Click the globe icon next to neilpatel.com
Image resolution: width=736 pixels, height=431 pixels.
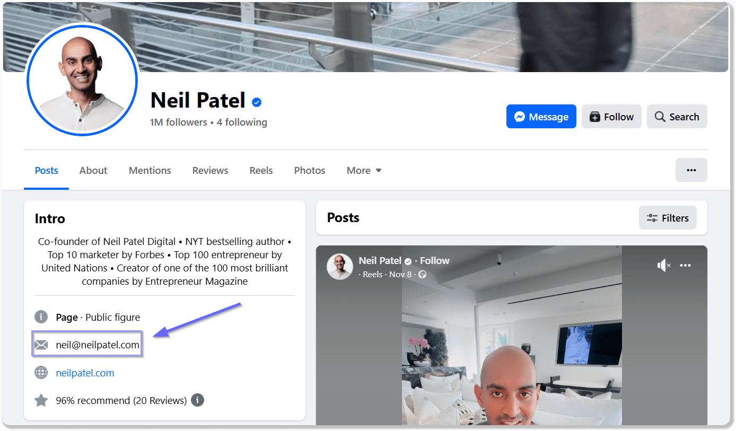41,373
